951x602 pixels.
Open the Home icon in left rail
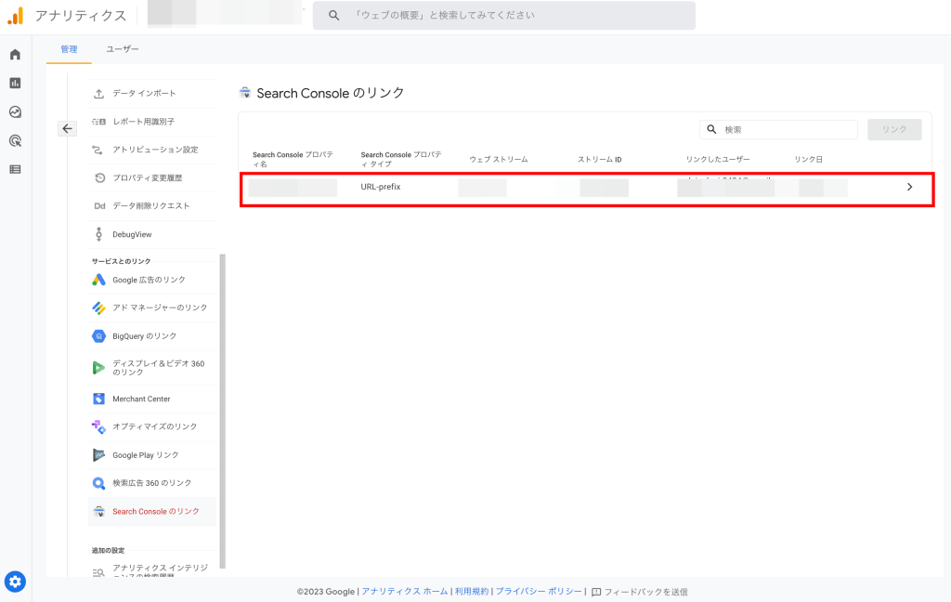click(15, 55)
